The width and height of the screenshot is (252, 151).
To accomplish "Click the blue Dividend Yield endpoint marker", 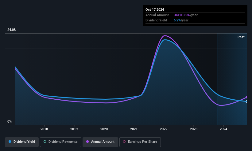I will 247,101.
